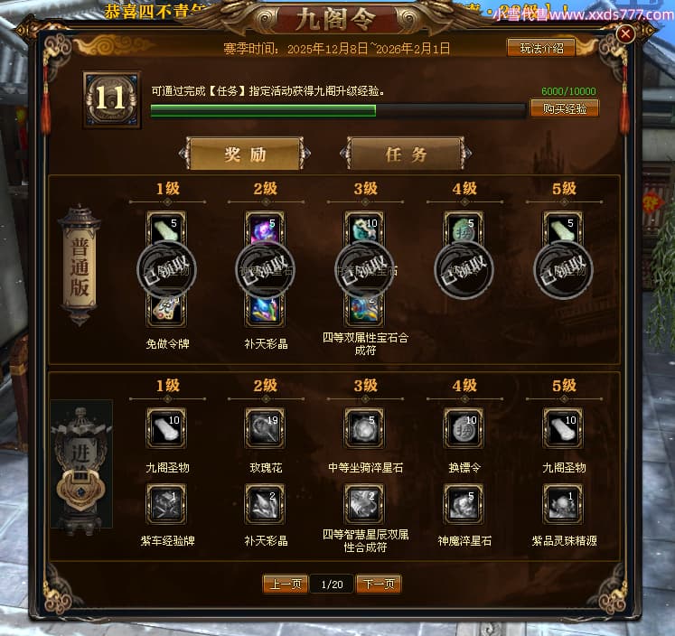The height and width of the screenshot is (636, 675).
Task: Click the 神魔淬星石 reward icon
Action: [464, 504]
